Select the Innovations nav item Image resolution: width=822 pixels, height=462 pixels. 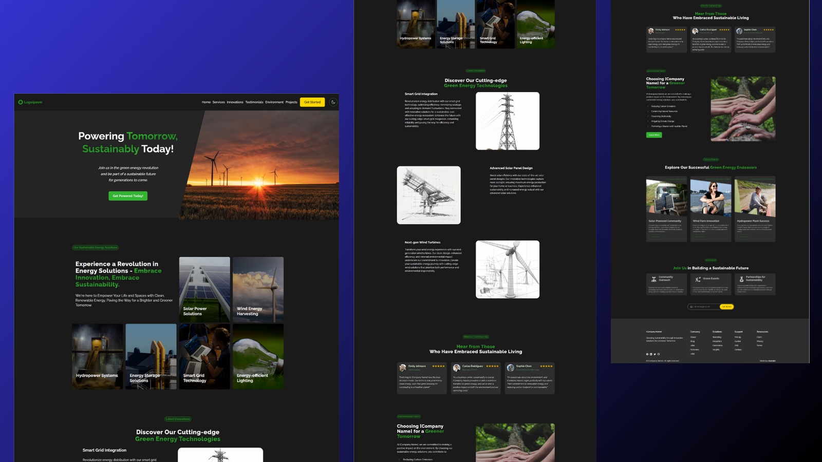click(x=235, y=102)
